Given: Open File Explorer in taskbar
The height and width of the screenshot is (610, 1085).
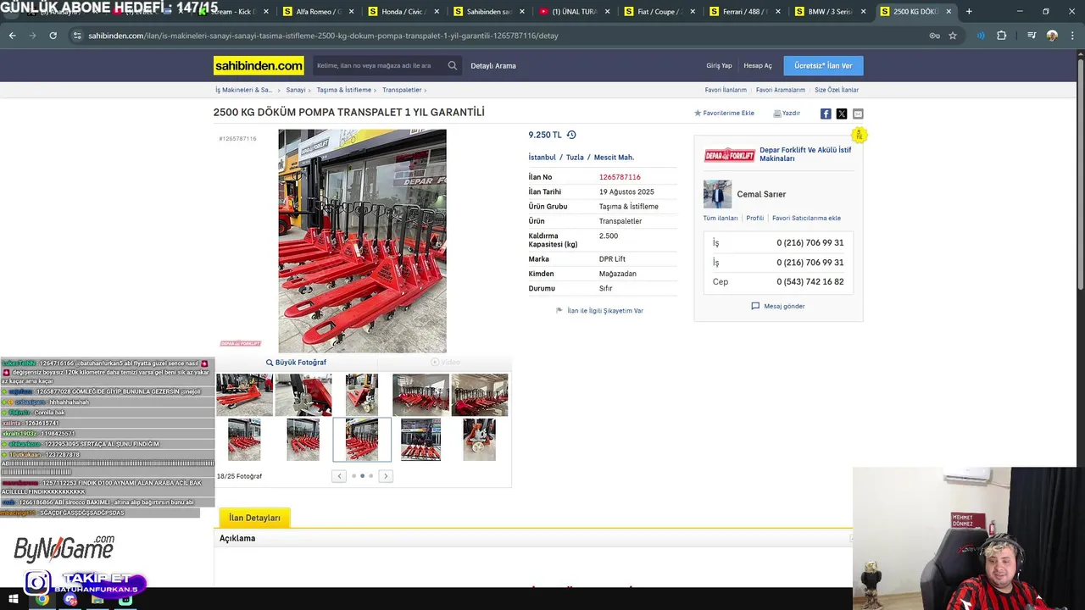Looking at the screenshot, I should click(97, 599).
